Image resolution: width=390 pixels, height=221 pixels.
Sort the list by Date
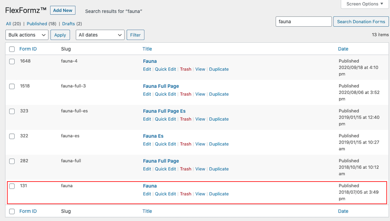coord(343,49)
